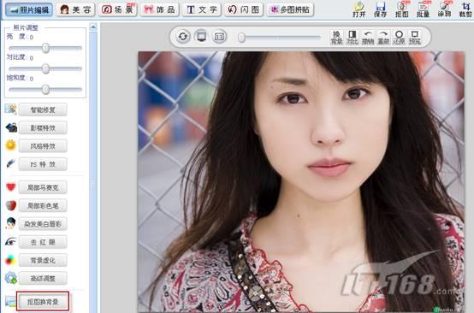Screen dimensions: 474x313
Task: Click the 高级调整 advanced adjust button
Action: tap(43, 278)
